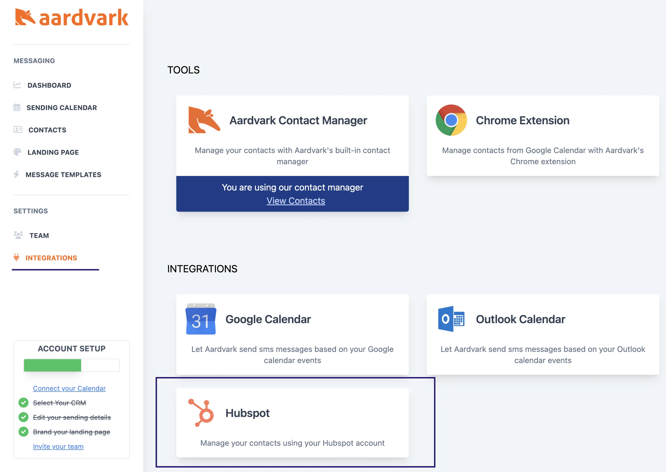Click the Account Setup progress bar
Viewport: 666px width, 472px height.
coord(71,365)
